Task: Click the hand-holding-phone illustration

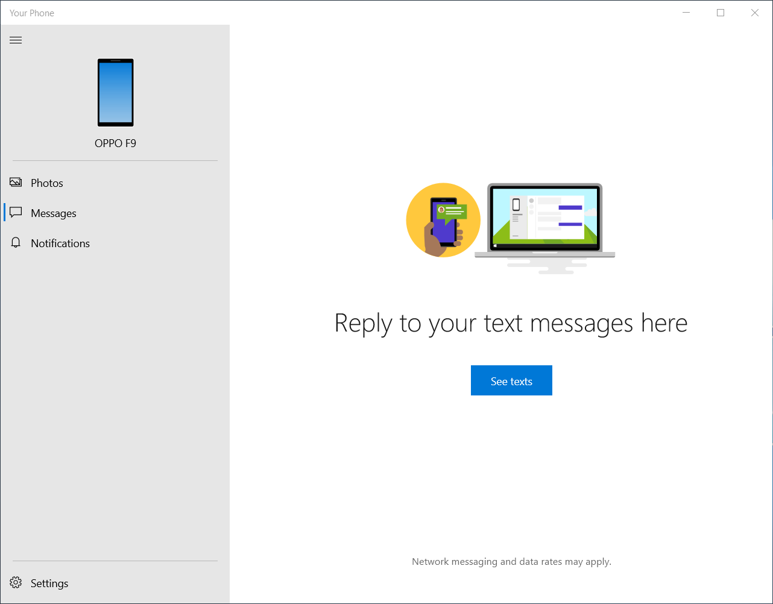Action: (443, 221)
